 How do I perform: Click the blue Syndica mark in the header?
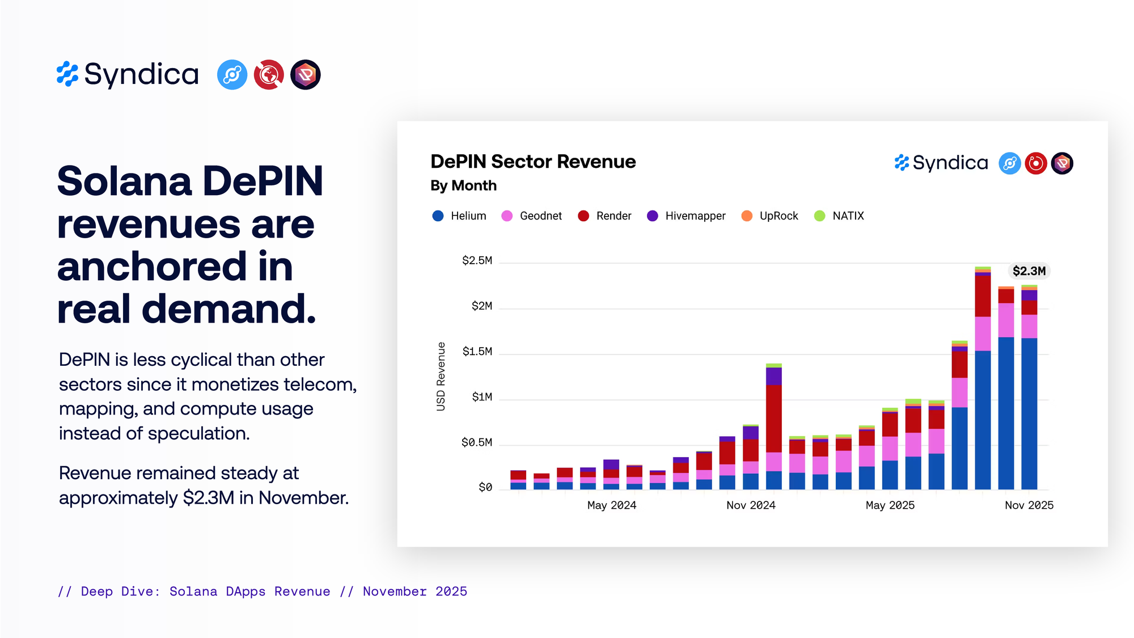(67, 74)
